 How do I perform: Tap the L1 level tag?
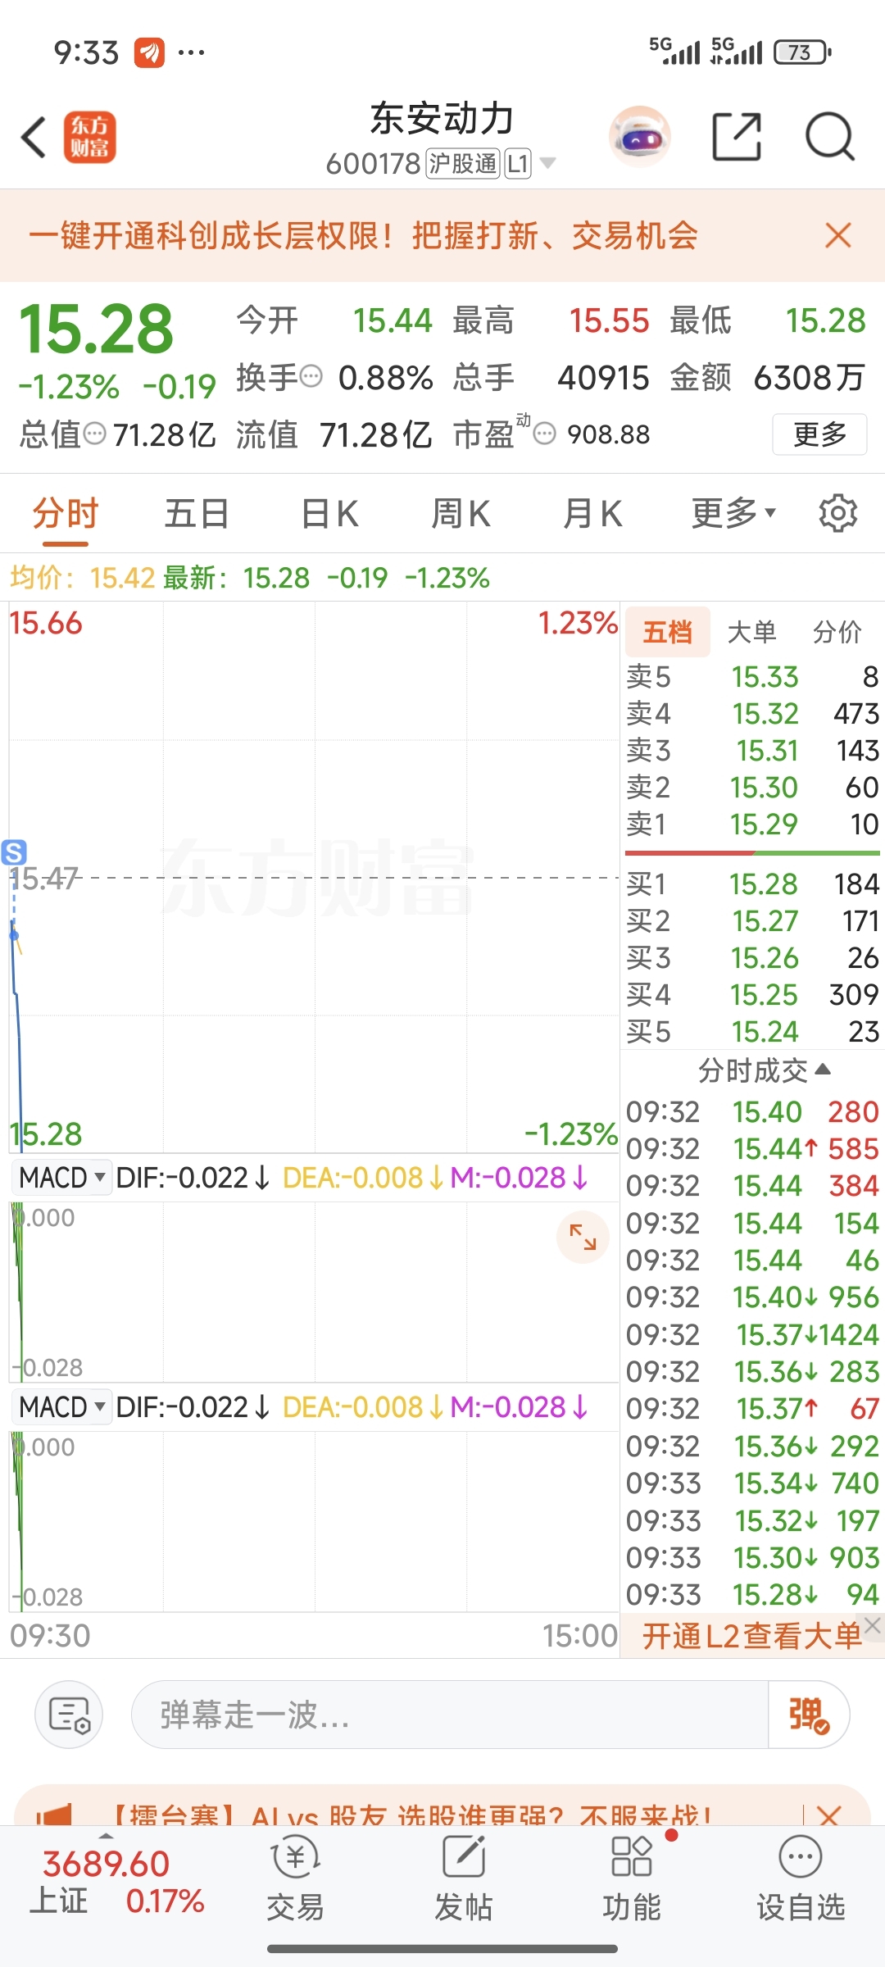(517, 163)
